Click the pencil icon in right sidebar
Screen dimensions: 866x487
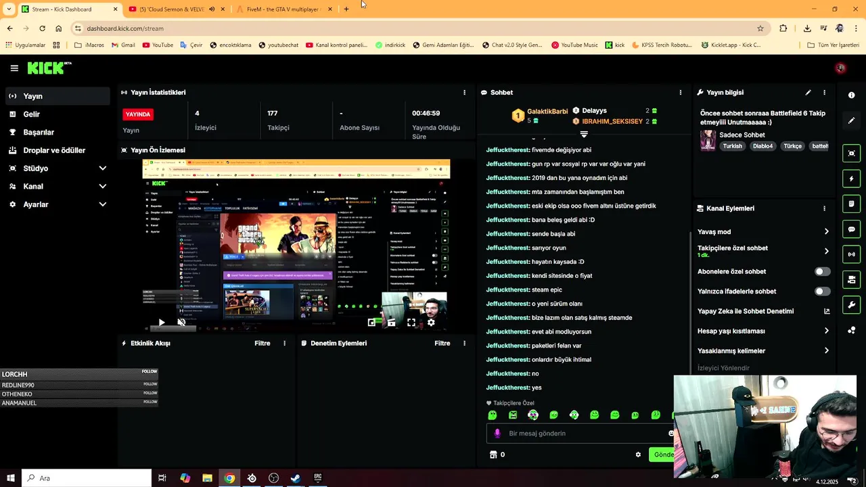pos(851,120)
